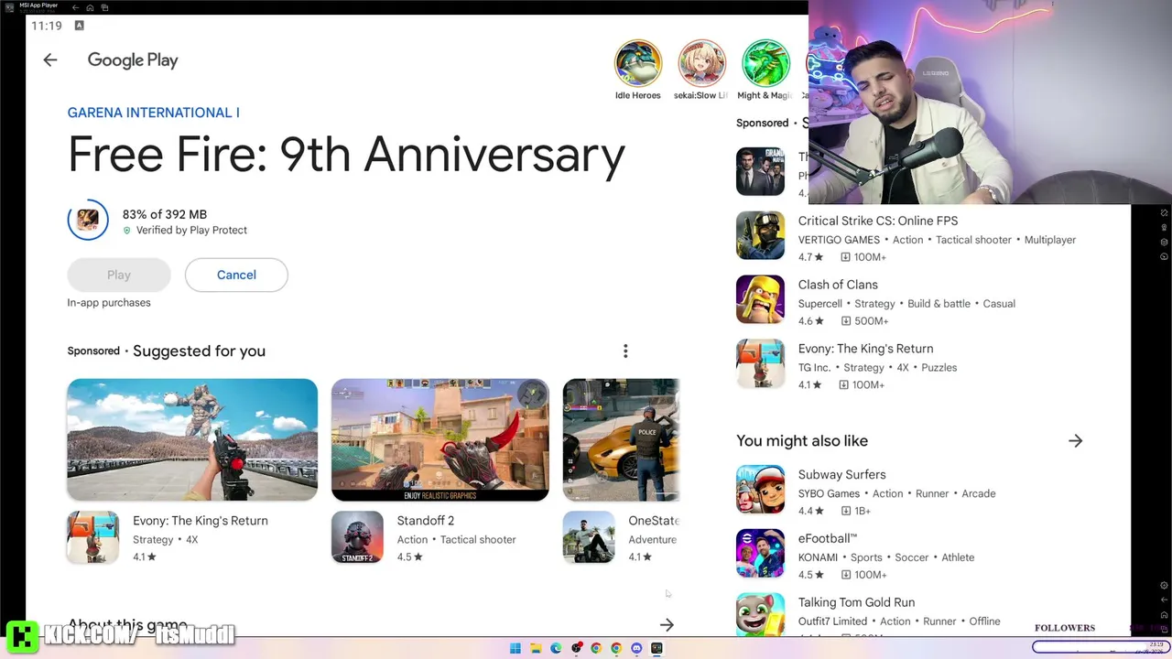Open the eFootball app icon

760,554
